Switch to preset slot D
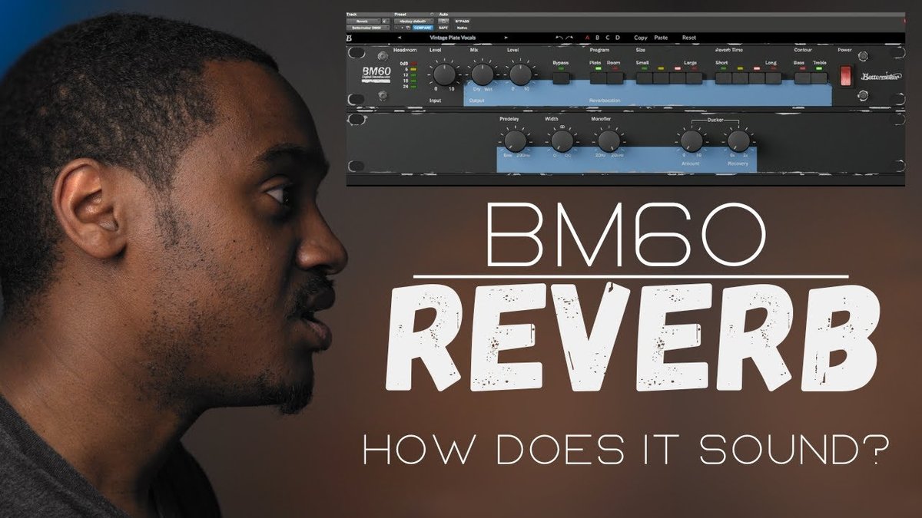 (x=618, y=38)
